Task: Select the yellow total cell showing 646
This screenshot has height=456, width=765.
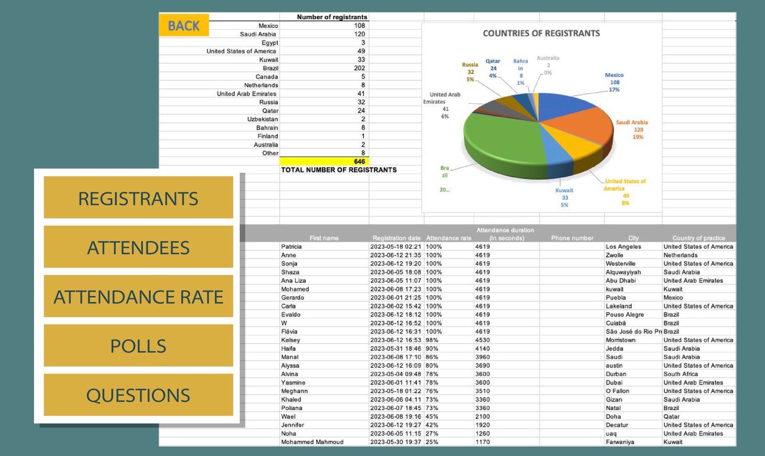Action: [324, 162]
